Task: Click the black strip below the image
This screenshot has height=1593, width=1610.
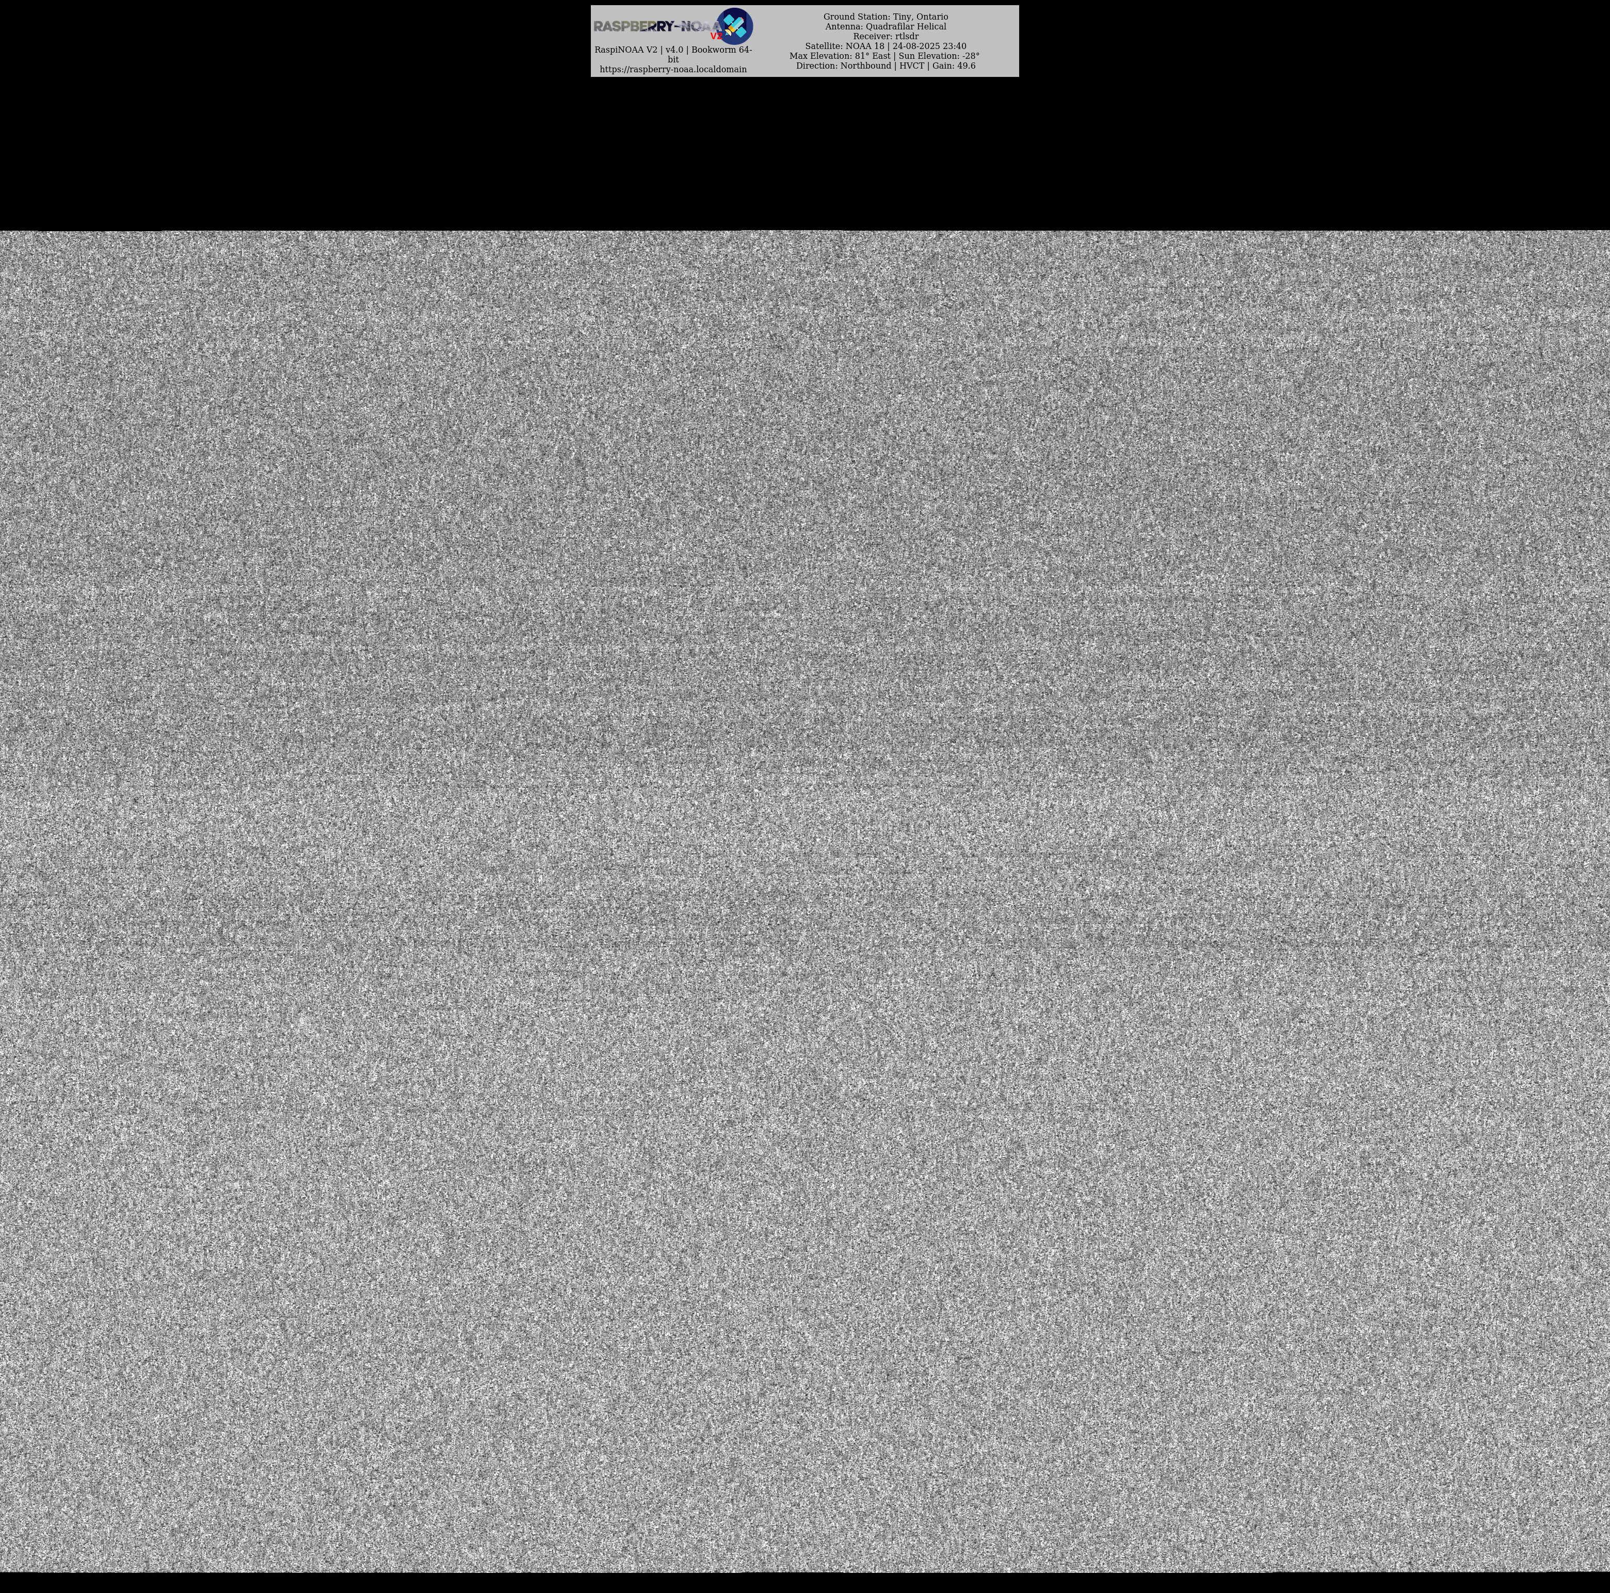Action: pyautogui.click(x=805, y=1582)
